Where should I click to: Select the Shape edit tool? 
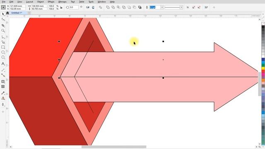point(3,20)
